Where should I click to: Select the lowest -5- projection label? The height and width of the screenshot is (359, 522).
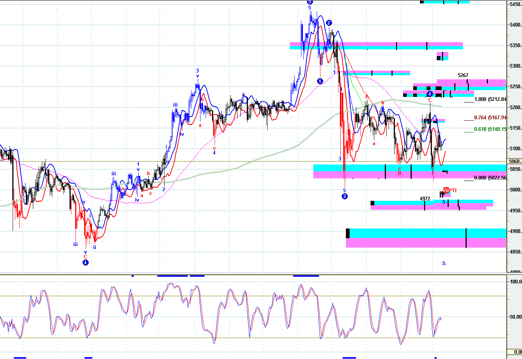pyautogui.click(x=444, y=264)
